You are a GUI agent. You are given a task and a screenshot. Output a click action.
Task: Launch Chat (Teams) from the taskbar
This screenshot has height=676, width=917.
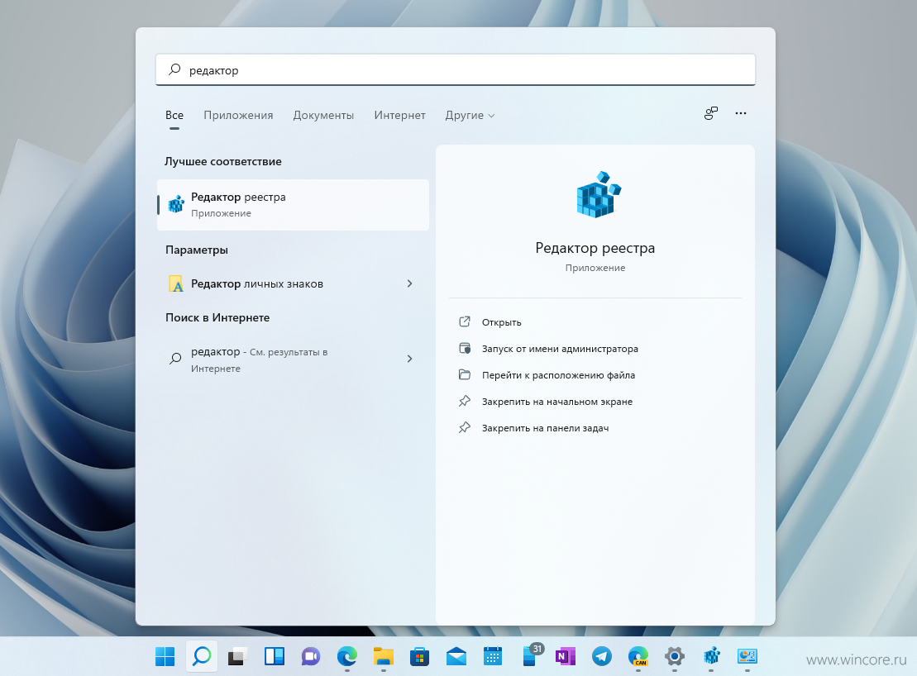[311, 656]
